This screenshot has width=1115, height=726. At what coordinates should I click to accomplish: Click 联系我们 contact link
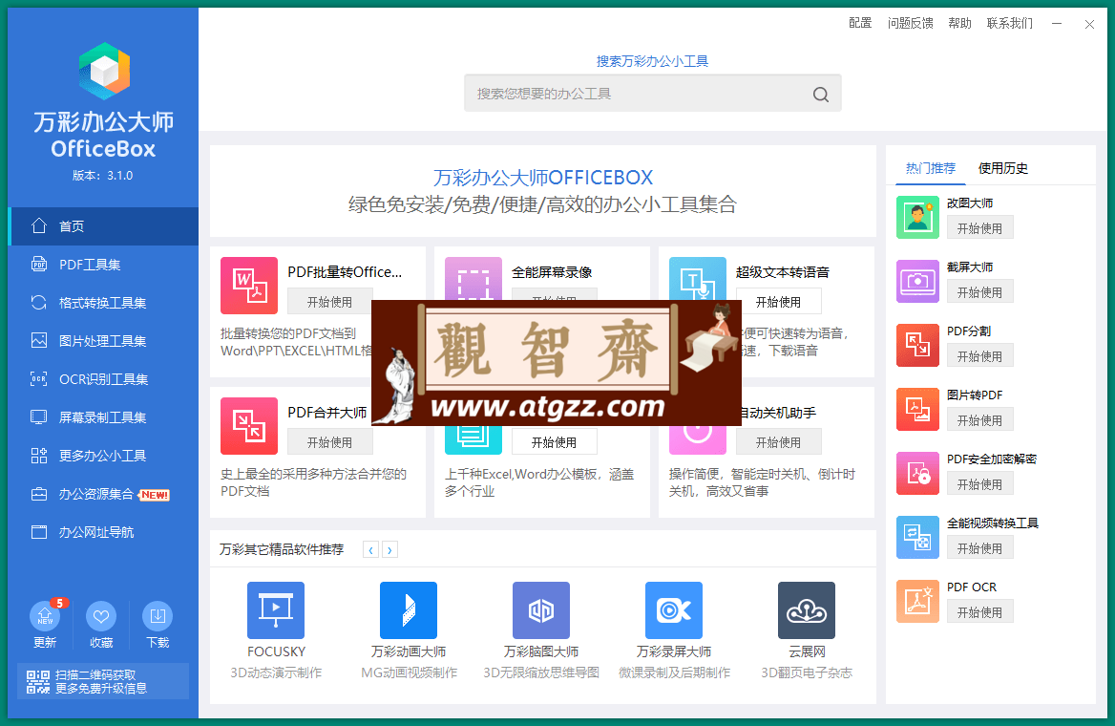tap(1010, 24)
